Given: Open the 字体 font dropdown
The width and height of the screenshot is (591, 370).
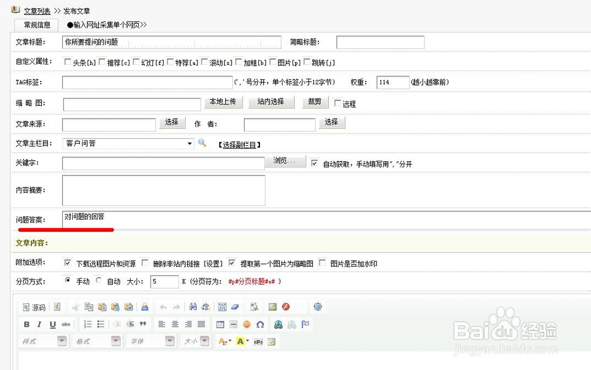Looking at the screenshot, I should (169, 341).
